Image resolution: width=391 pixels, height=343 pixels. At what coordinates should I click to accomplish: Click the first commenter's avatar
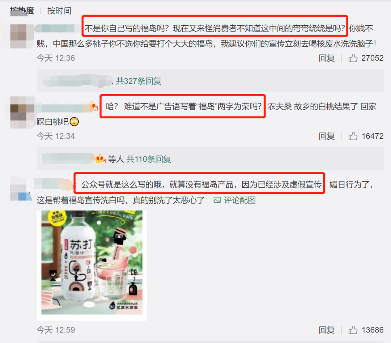click(22, 36)
